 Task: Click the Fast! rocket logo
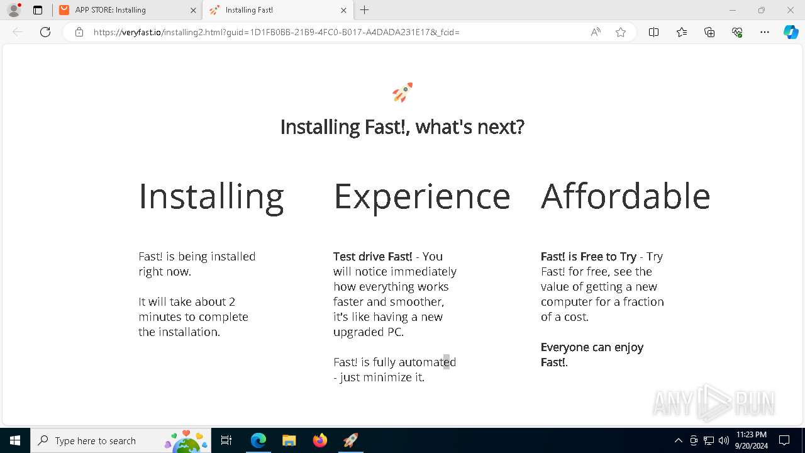pyautogui.click(x=402, y=92)
